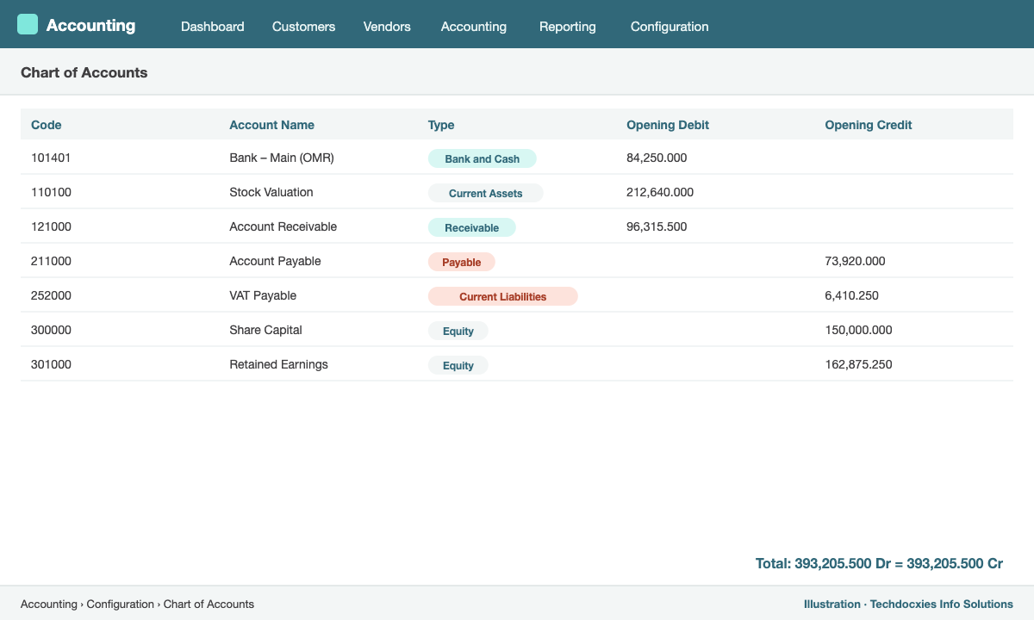Viewport: 1034px width, 620px height.
Task: Click the opening credit value 6,410.250
Action: tap(851, 295)
